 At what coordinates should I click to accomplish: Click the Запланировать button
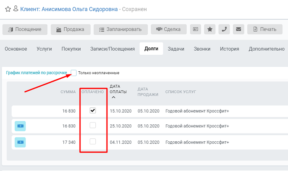coord(121,29)
